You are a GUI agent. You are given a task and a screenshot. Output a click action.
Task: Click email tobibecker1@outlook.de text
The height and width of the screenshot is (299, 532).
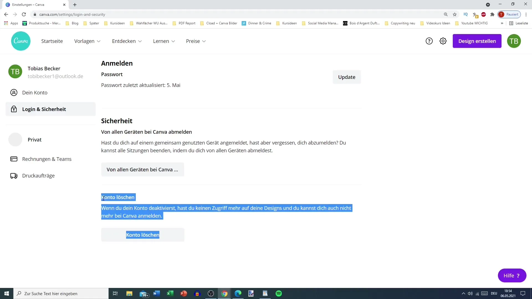[55, 76]
